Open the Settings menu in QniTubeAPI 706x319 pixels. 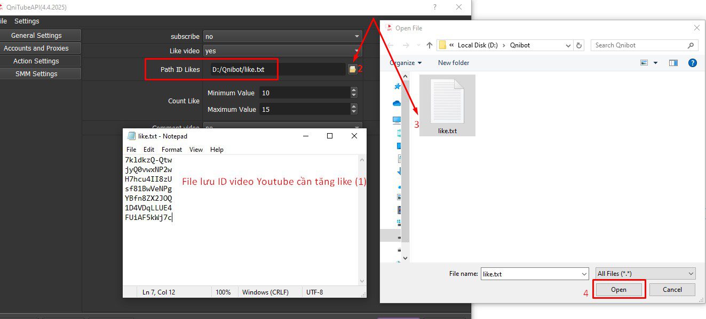[27, 21]
